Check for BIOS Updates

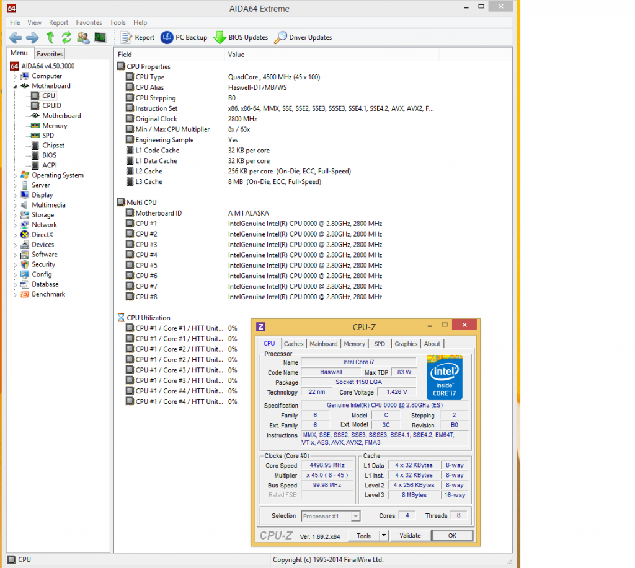click(241, 38)
